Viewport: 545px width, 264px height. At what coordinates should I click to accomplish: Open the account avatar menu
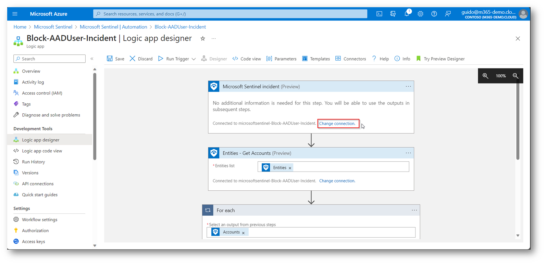point(523,14)
